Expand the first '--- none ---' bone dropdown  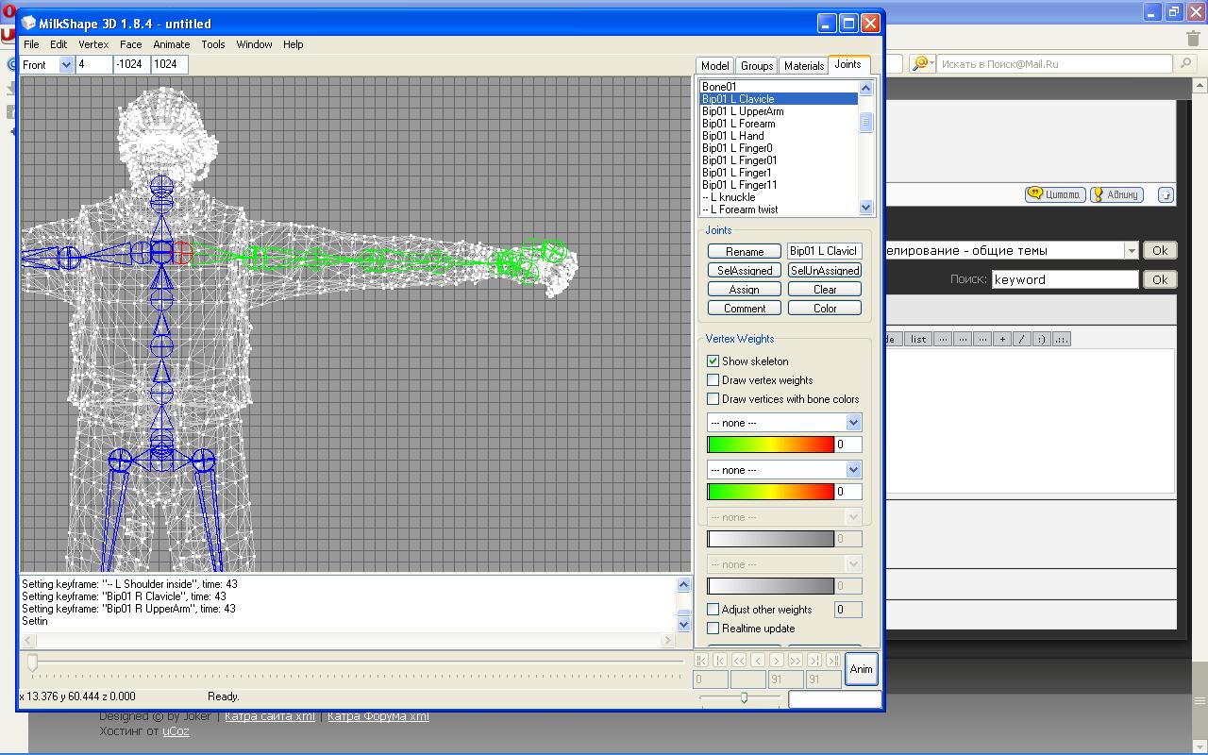[853, 423]
